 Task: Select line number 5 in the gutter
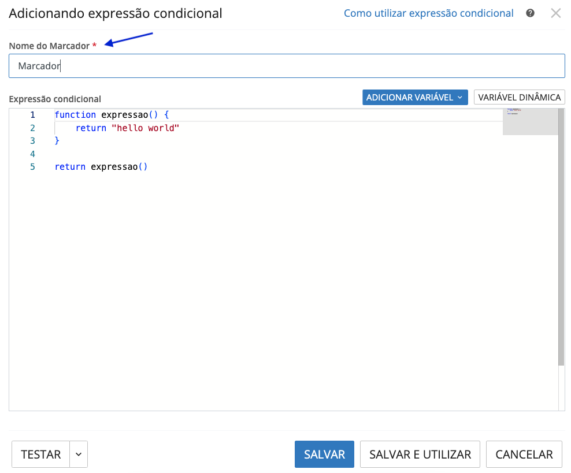[x=33, y=167]
